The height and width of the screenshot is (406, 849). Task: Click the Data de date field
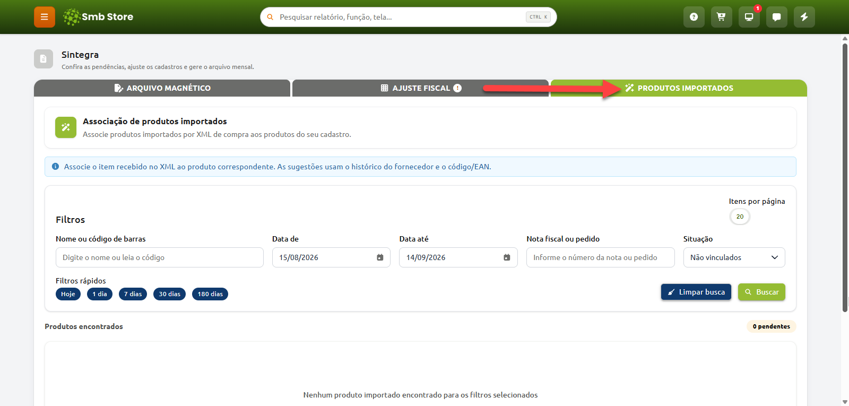click(x=331, y=257)
